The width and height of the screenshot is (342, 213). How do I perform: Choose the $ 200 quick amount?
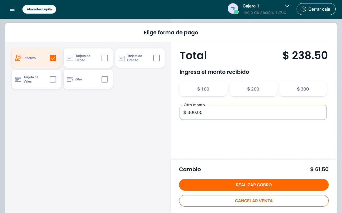(253, 89)
